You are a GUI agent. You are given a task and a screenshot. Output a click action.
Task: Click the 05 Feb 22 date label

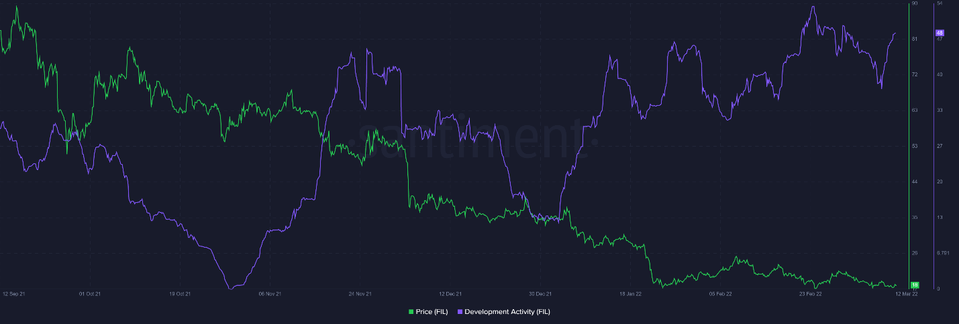(721, 294)
